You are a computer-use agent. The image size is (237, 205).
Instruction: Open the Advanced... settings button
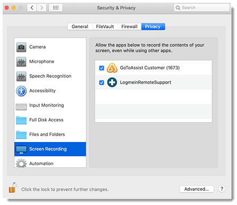[197, 189]
